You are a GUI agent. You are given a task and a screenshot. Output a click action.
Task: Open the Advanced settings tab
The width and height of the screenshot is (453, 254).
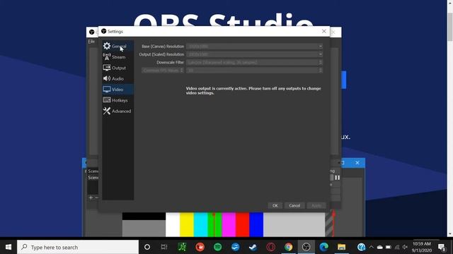click(x=117, y=111)
